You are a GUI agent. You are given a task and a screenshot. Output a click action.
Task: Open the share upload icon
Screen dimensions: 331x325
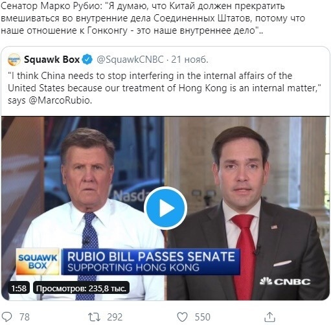click(x=269, y=317)
